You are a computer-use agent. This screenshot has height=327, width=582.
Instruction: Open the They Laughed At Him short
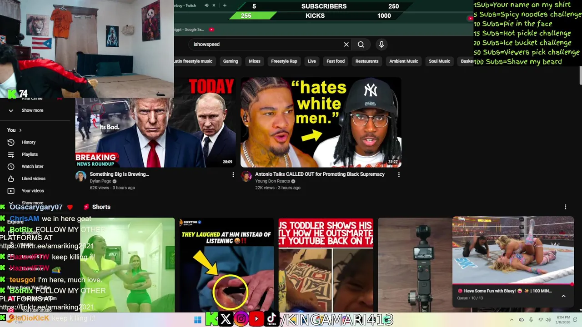[226, 265]
